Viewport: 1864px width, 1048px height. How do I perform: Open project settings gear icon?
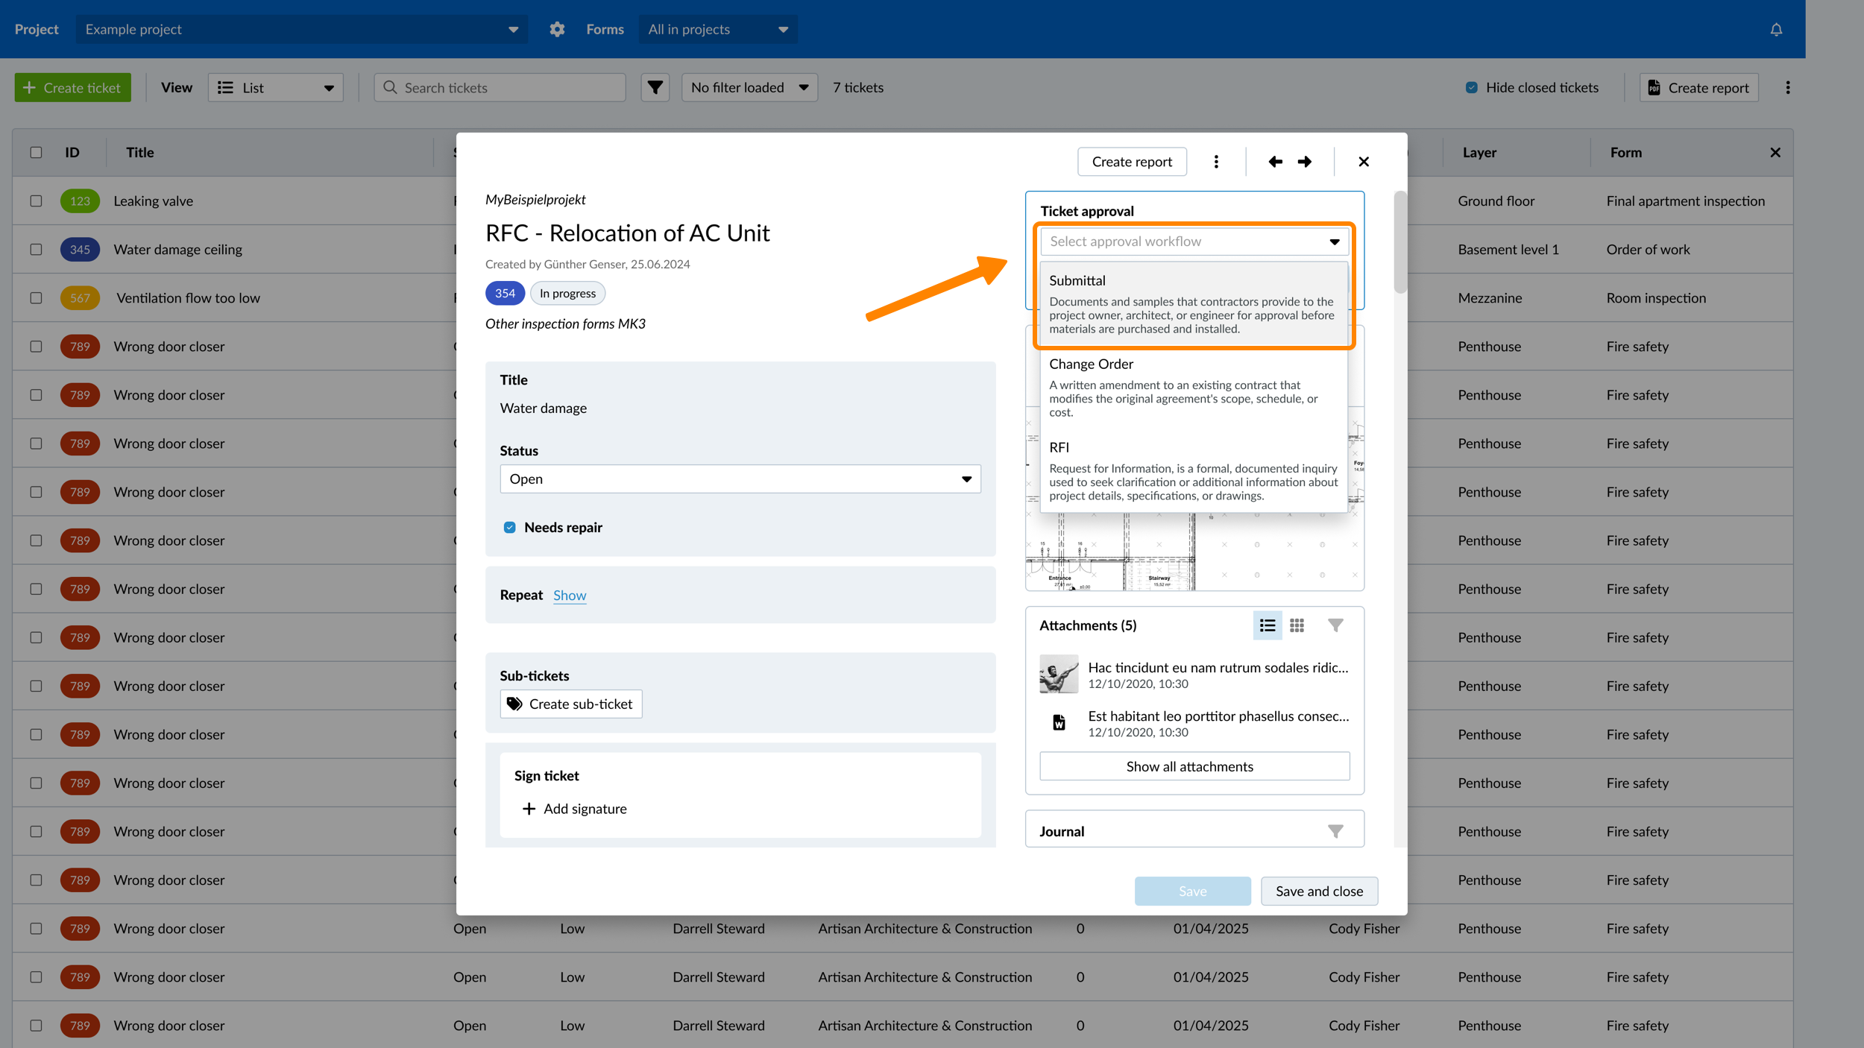coord(557,29)
